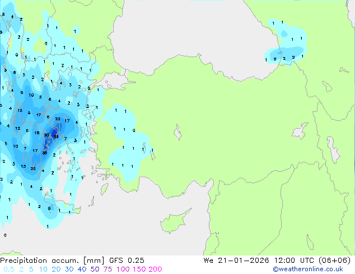Click the 20 precipitation value on the map
The width and height of the screenshot is (355, 274).
[33, 168]
